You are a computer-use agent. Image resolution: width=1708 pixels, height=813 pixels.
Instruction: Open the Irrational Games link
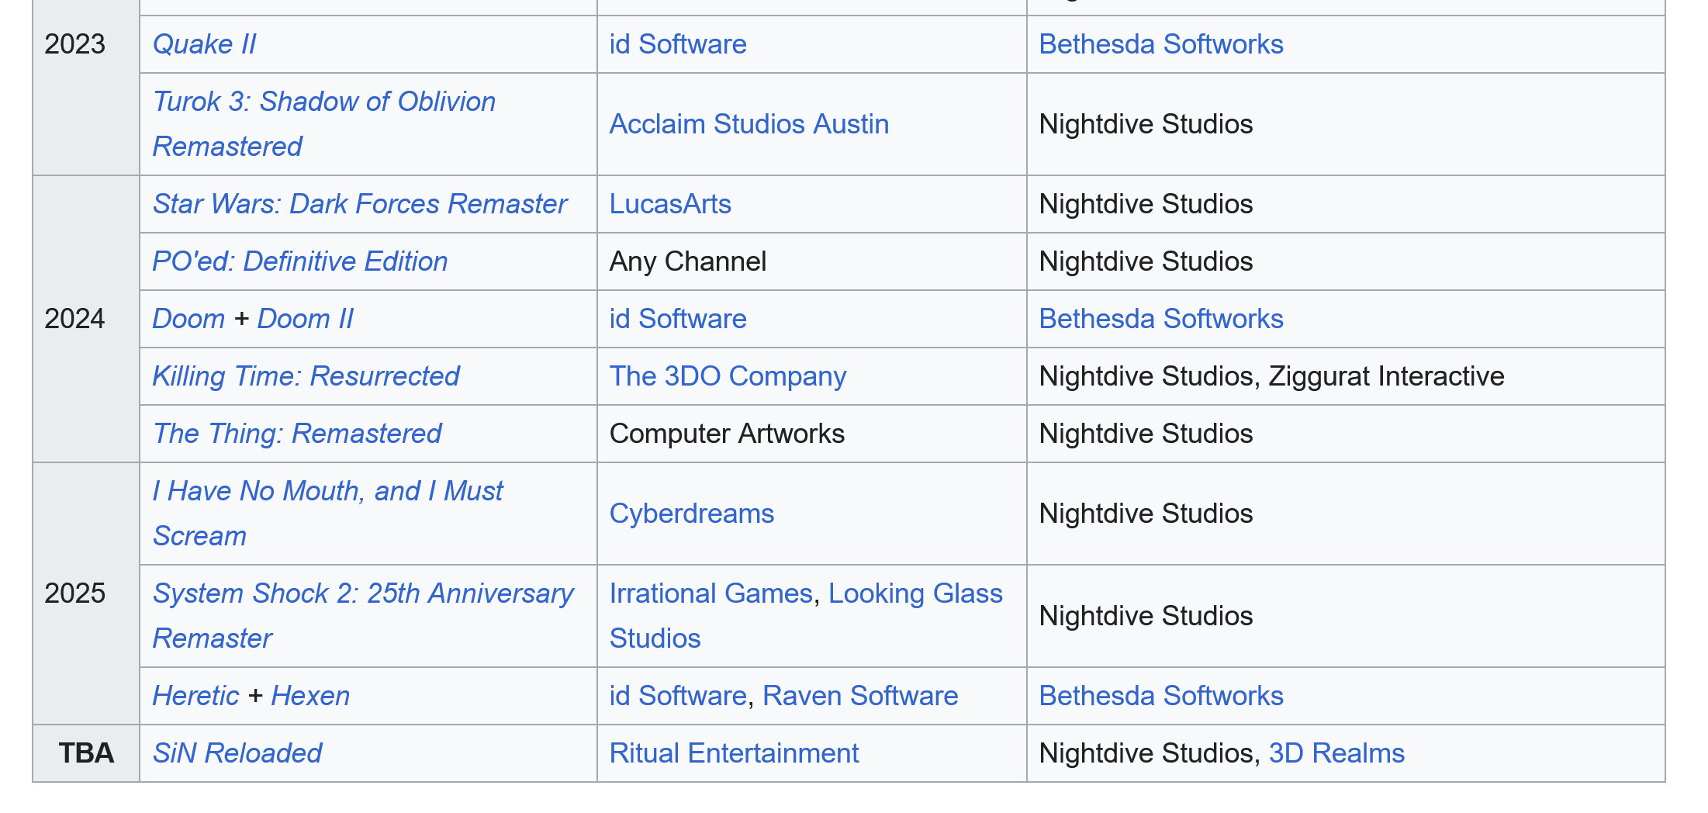tap(710, 593)
